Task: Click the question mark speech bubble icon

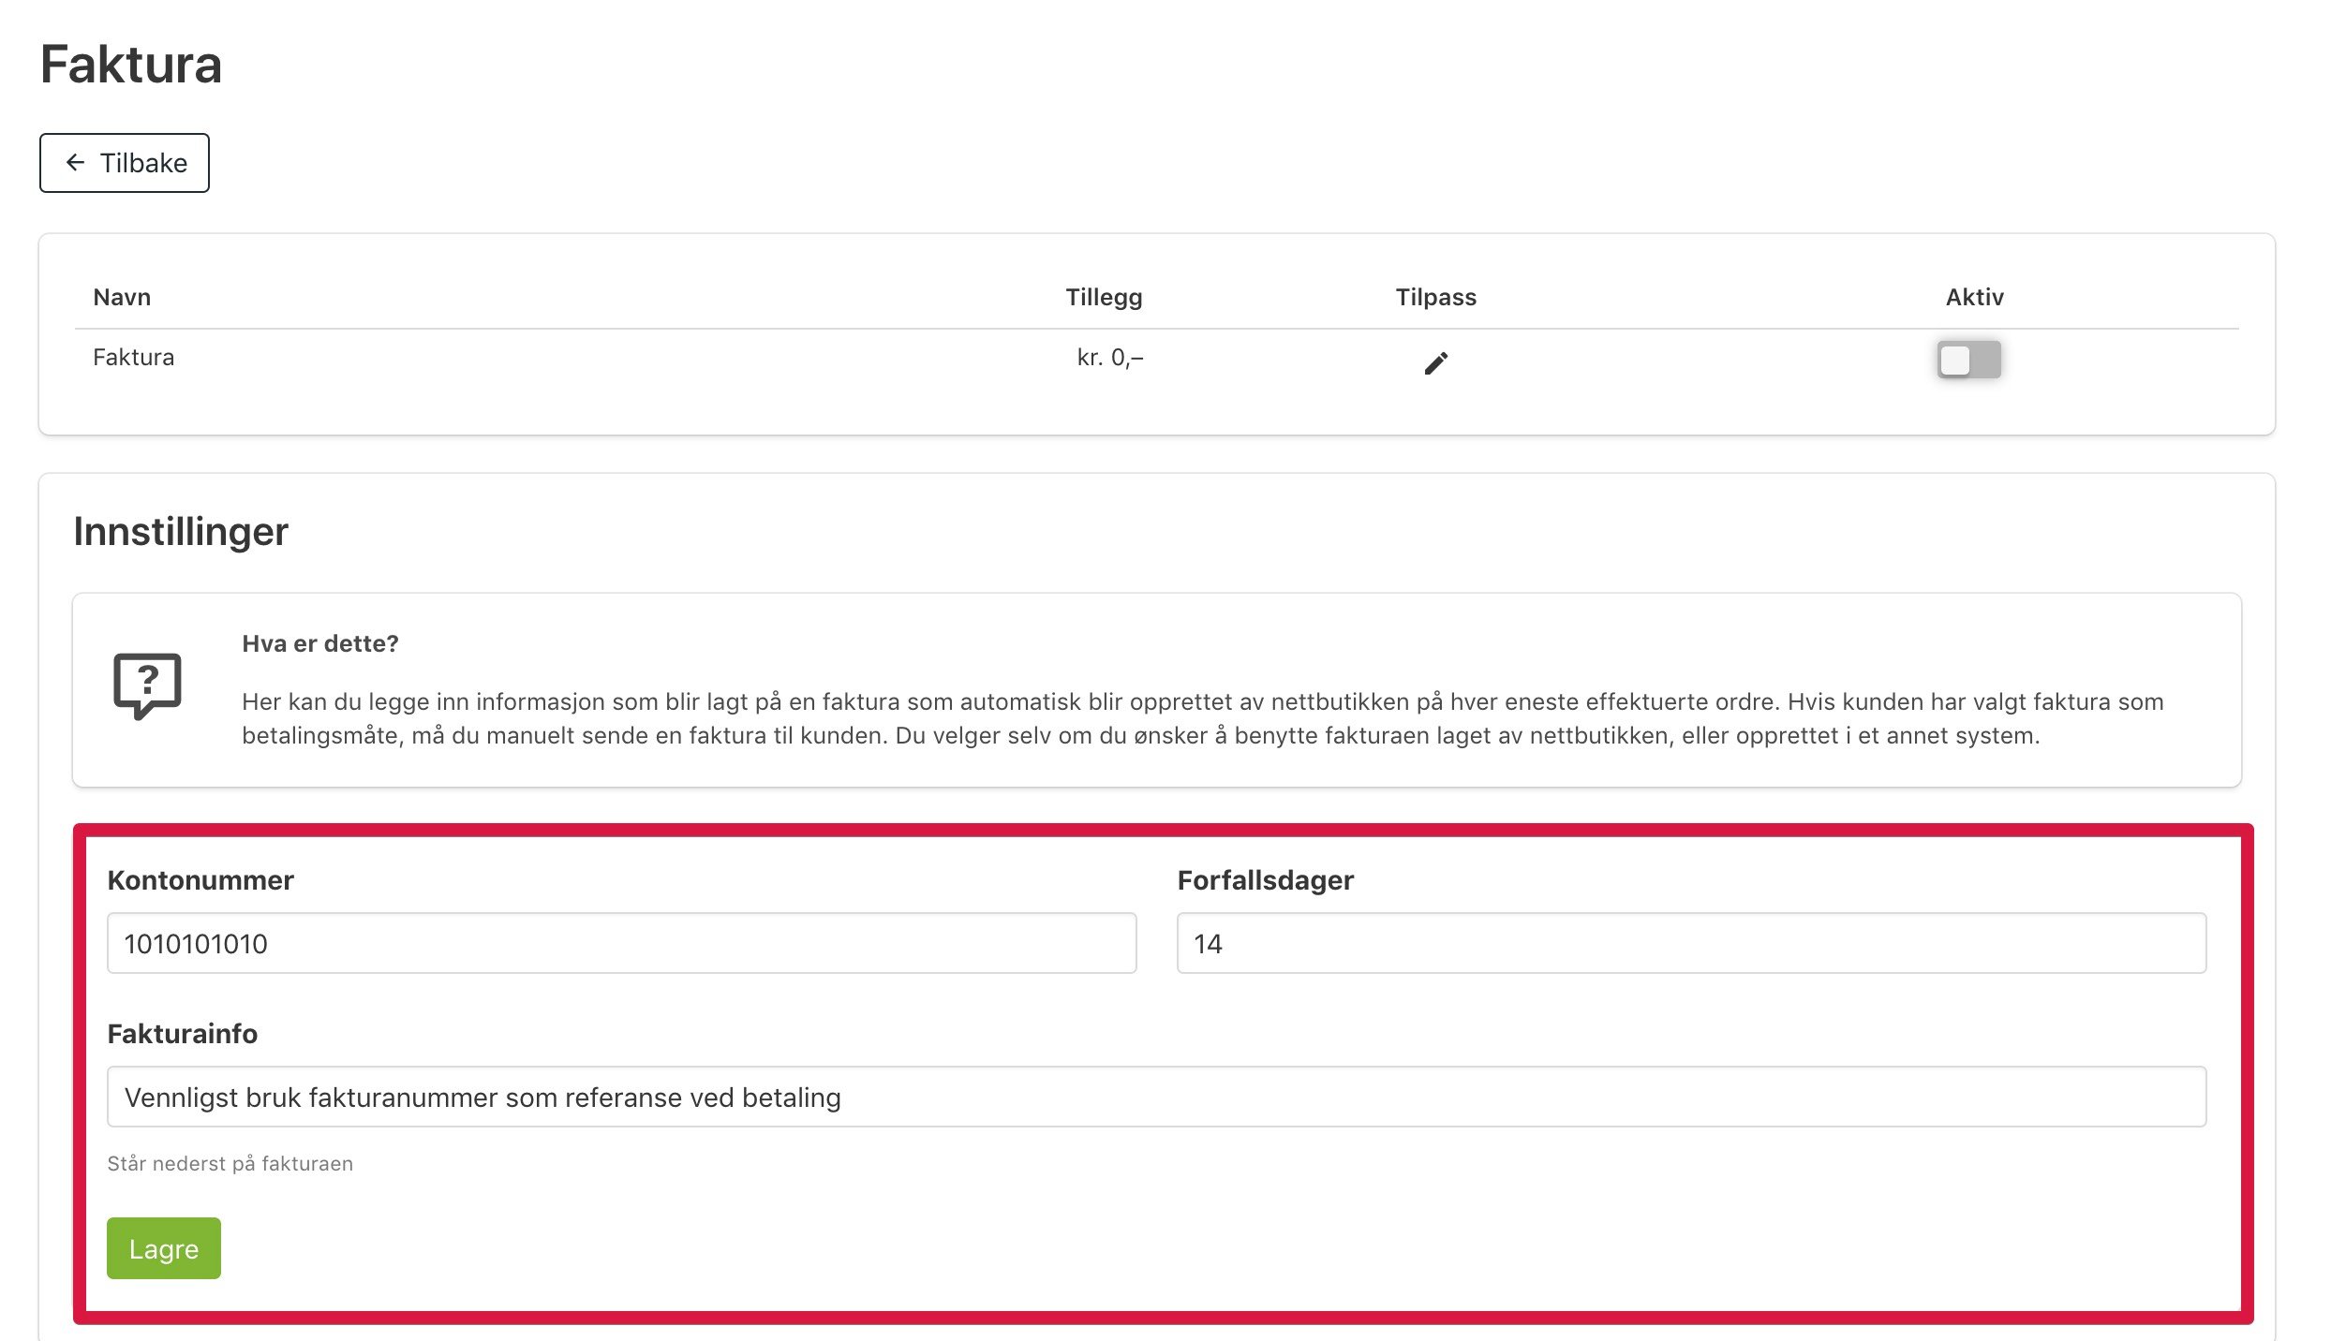Action: pos(147,686)
